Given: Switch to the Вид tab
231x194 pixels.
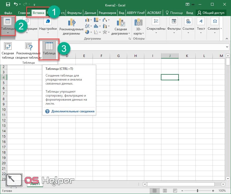Looking at the screenshot, I should pyautogui.click(x=122, y=13).
